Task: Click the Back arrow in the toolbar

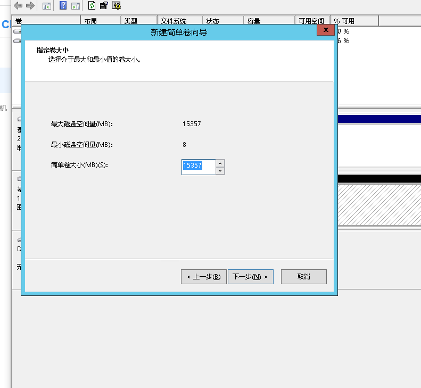Action: [x=18, y=6]
